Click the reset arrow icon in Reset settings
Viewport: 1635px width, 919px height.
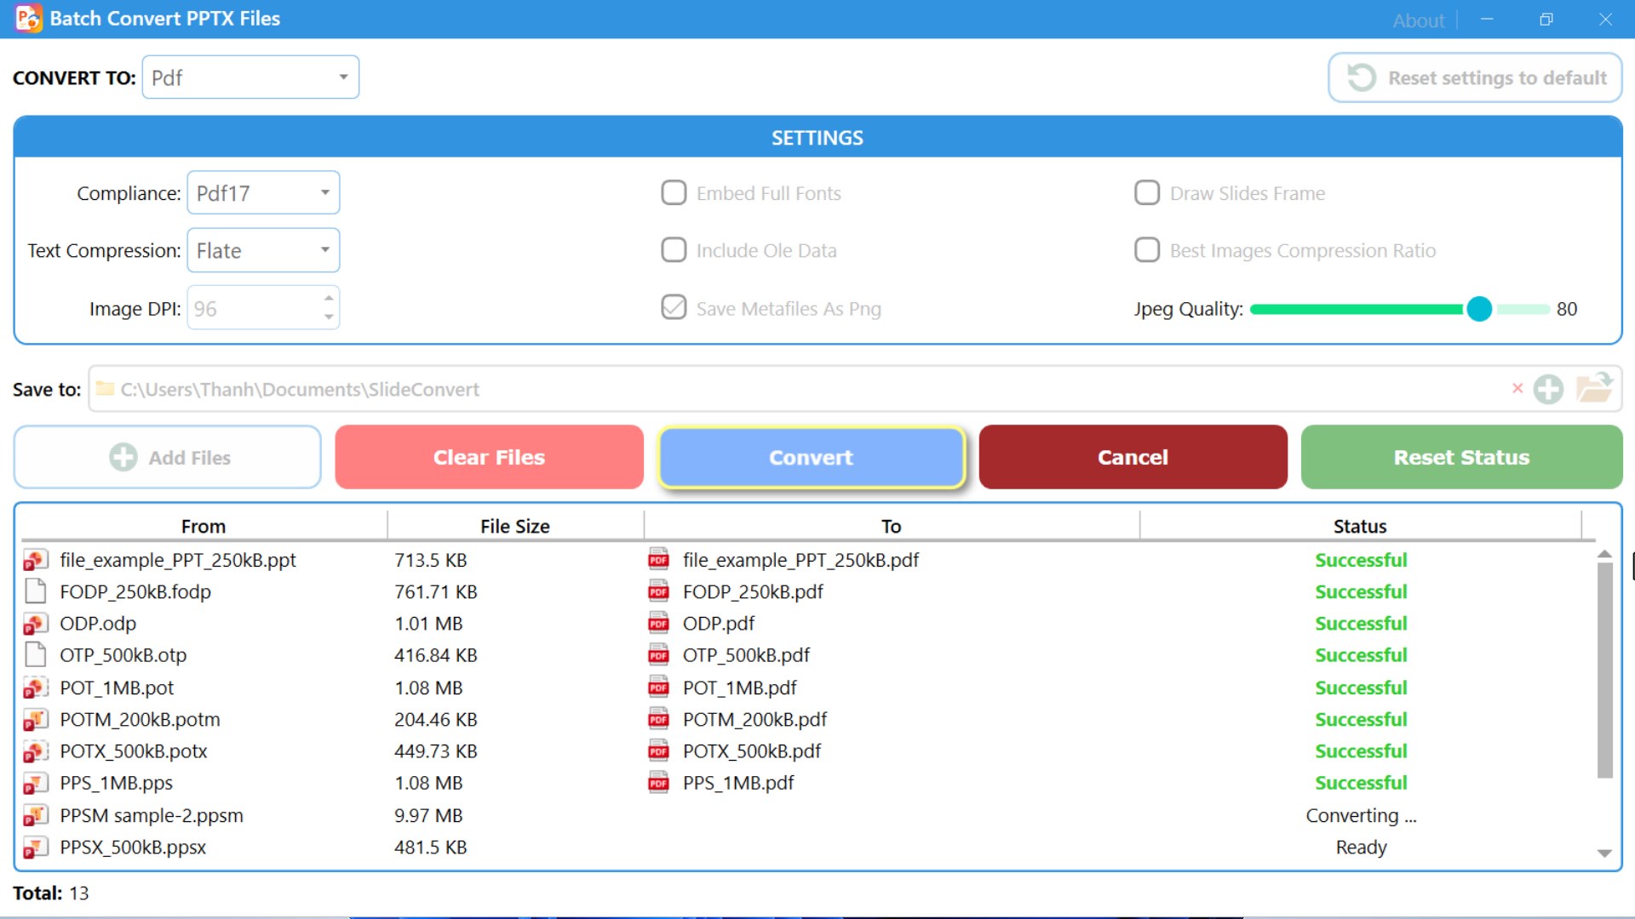click(1361, 77)
